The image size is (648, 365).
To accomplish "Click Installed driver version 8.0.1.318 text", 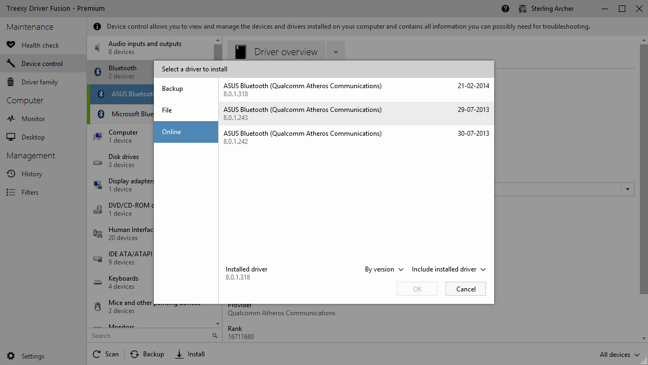I will point(238,277).
